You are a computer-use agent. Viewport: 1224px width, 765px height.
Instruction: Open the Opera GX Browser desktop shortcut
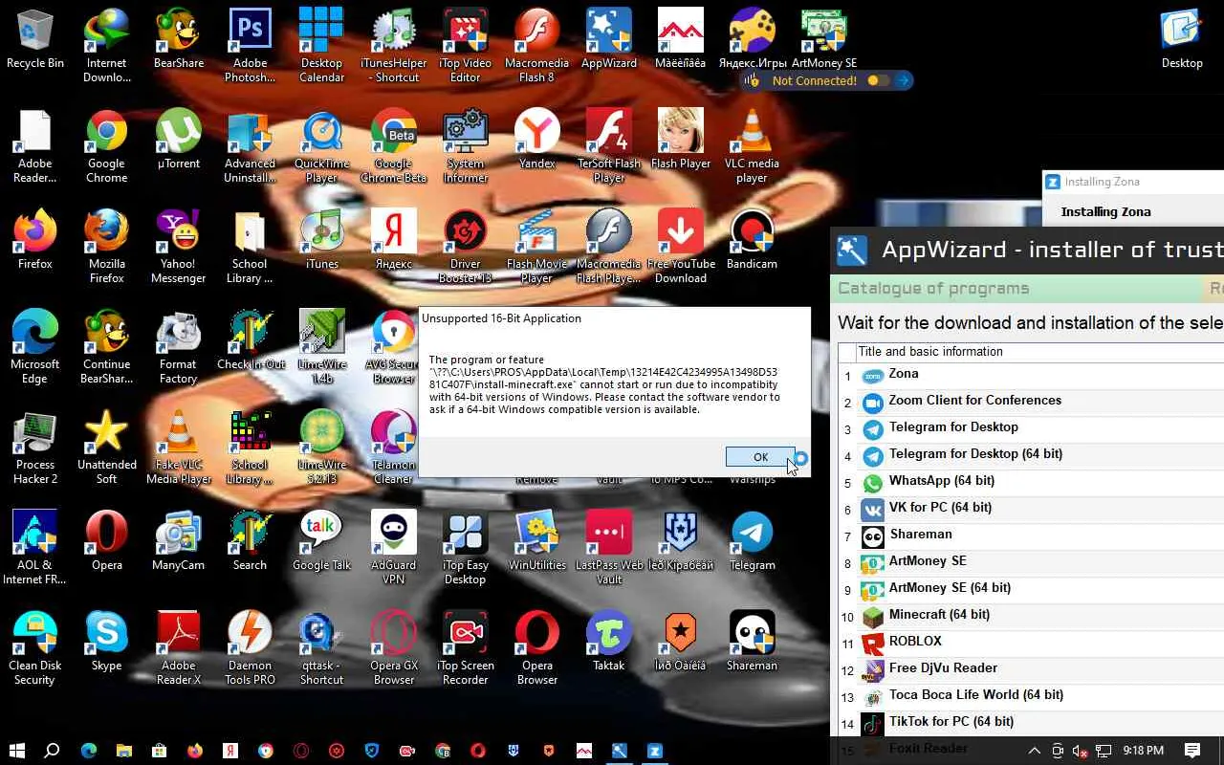394,648
